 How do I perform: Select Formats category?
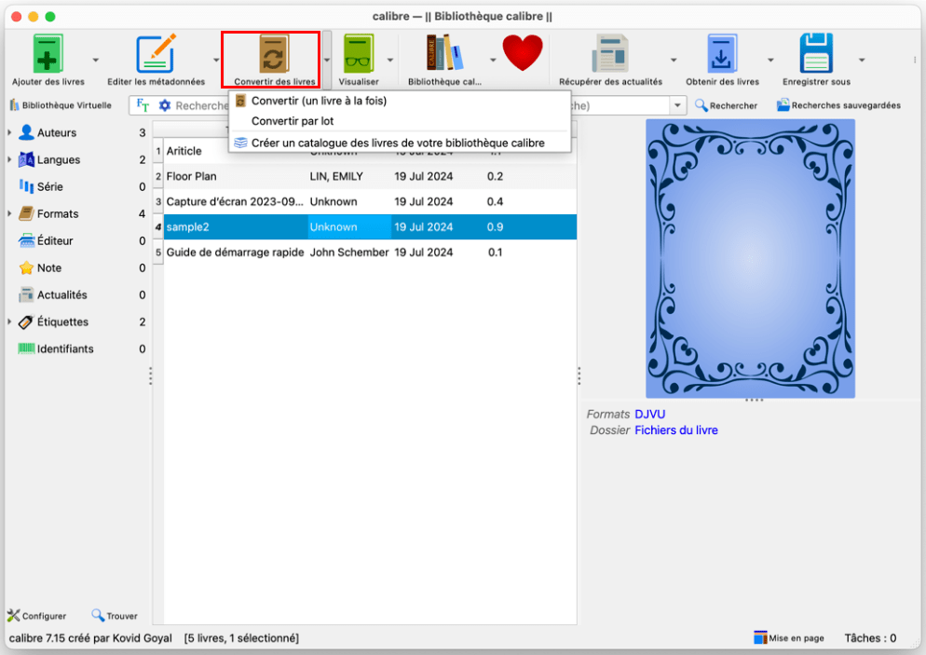(57, 213)
